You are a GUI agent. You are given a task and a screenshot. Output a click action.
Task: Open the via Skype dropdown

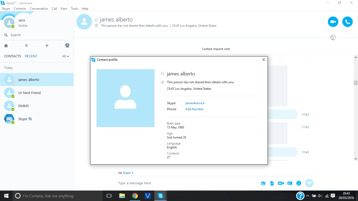tap(128, 173)
